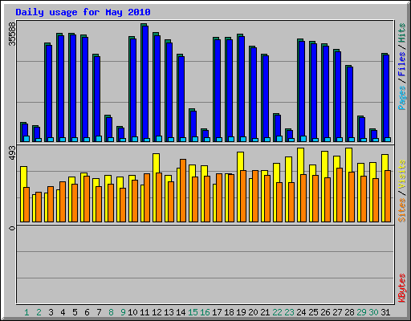The image size is (411, 321).
Task: Click day label '13' on the x-axis
Action: tap(169, 312)
